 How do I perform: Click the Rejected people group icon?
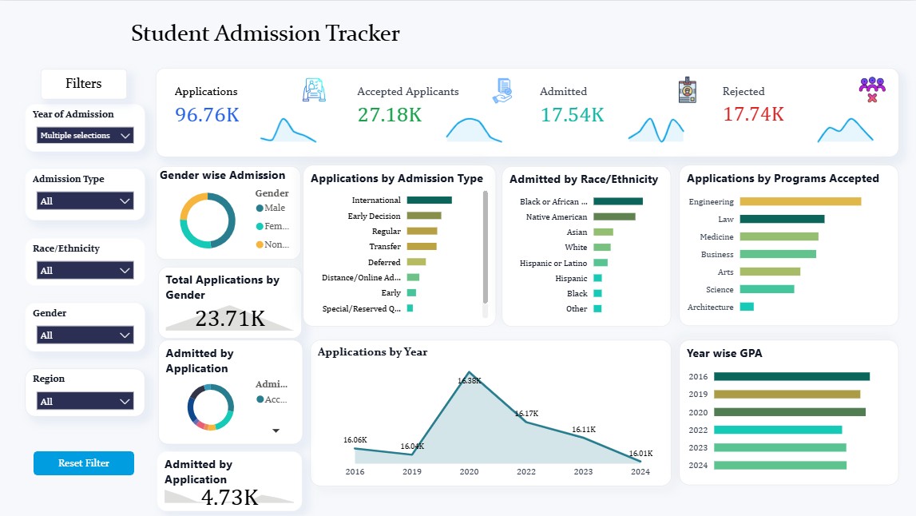coord(872,90)
